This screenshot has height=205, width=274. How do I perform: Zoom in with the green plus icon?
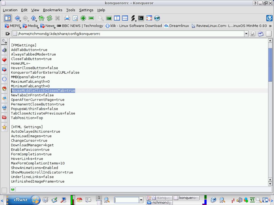point(83,18)
